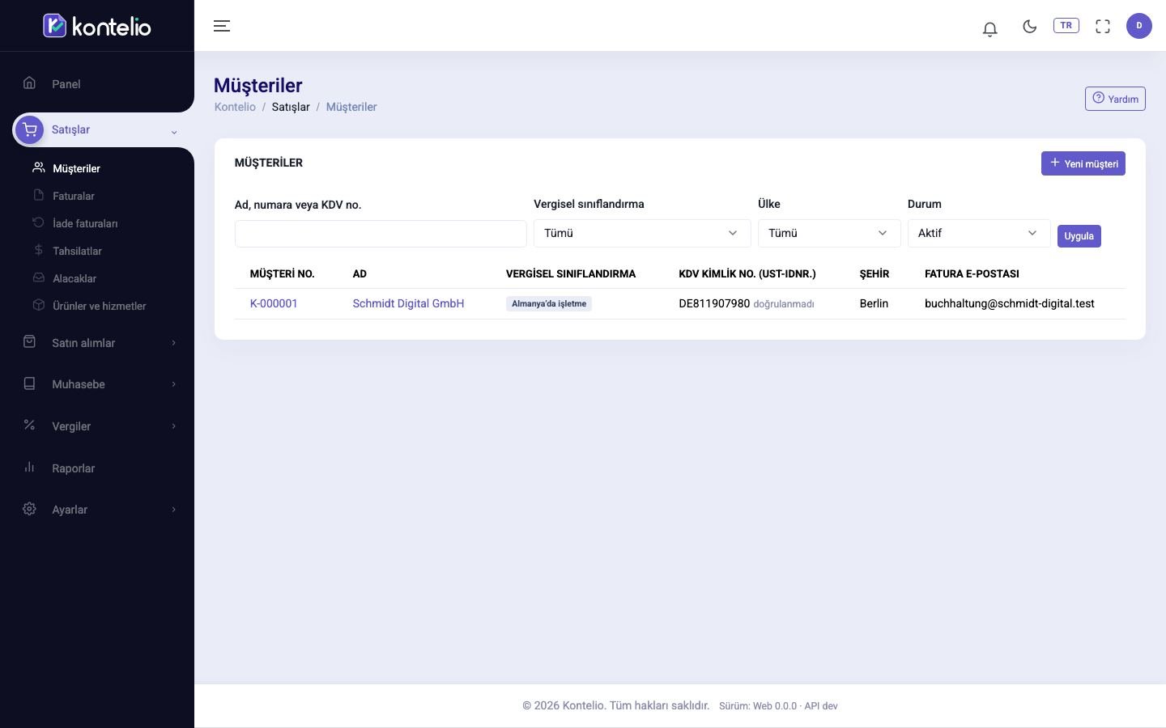Open the notifications bell
This screenshot has width=1166, height=728.
[989, 28]
